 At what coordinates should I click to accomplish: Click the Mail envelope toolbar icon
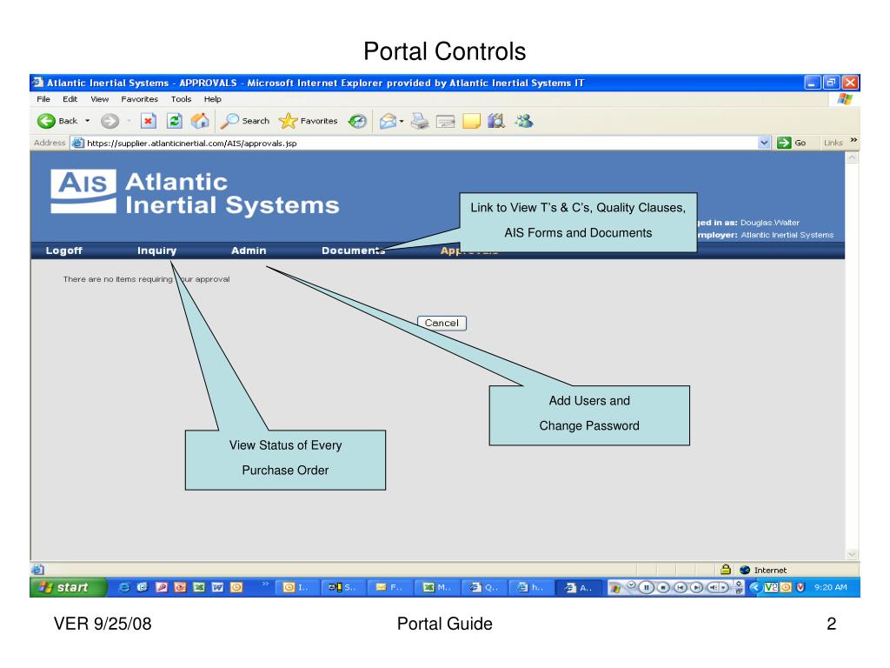tap(388, 121)
